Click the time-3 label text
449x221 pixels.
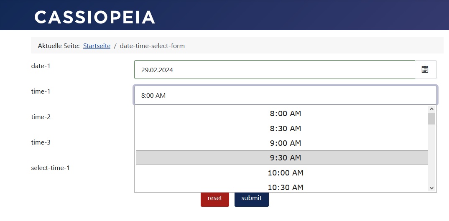pos(41,142)
